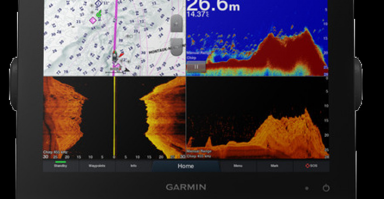Activate the SOS button

pyautogui.click(x=311, y=166)
